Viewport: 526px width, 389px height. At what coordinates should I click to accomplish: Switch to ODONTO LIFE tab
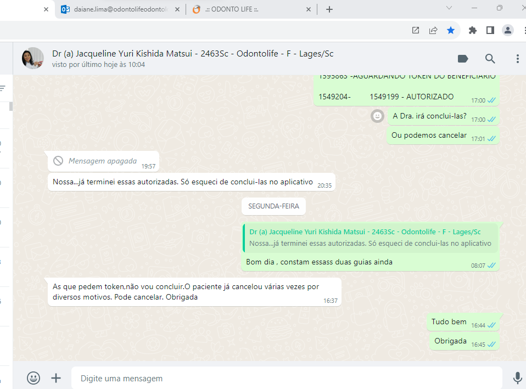(251, 9)
